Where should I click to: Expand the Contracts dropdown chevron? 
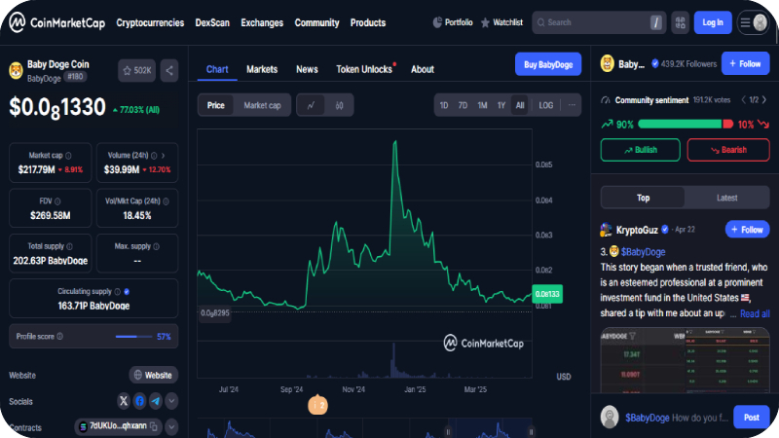(172, 426)
